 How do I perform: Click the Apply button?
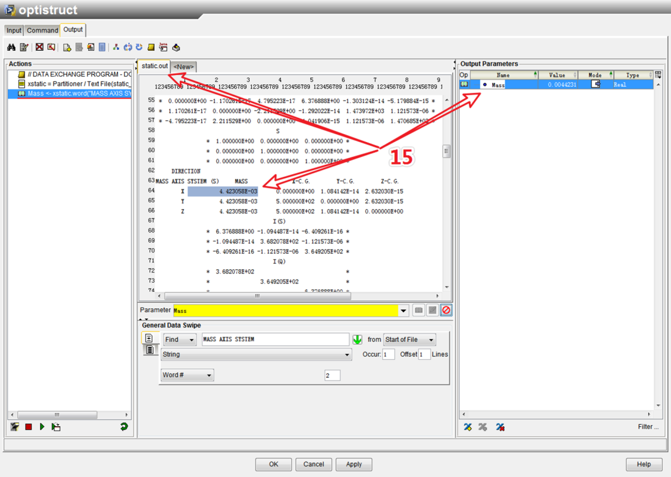point(354,464)
